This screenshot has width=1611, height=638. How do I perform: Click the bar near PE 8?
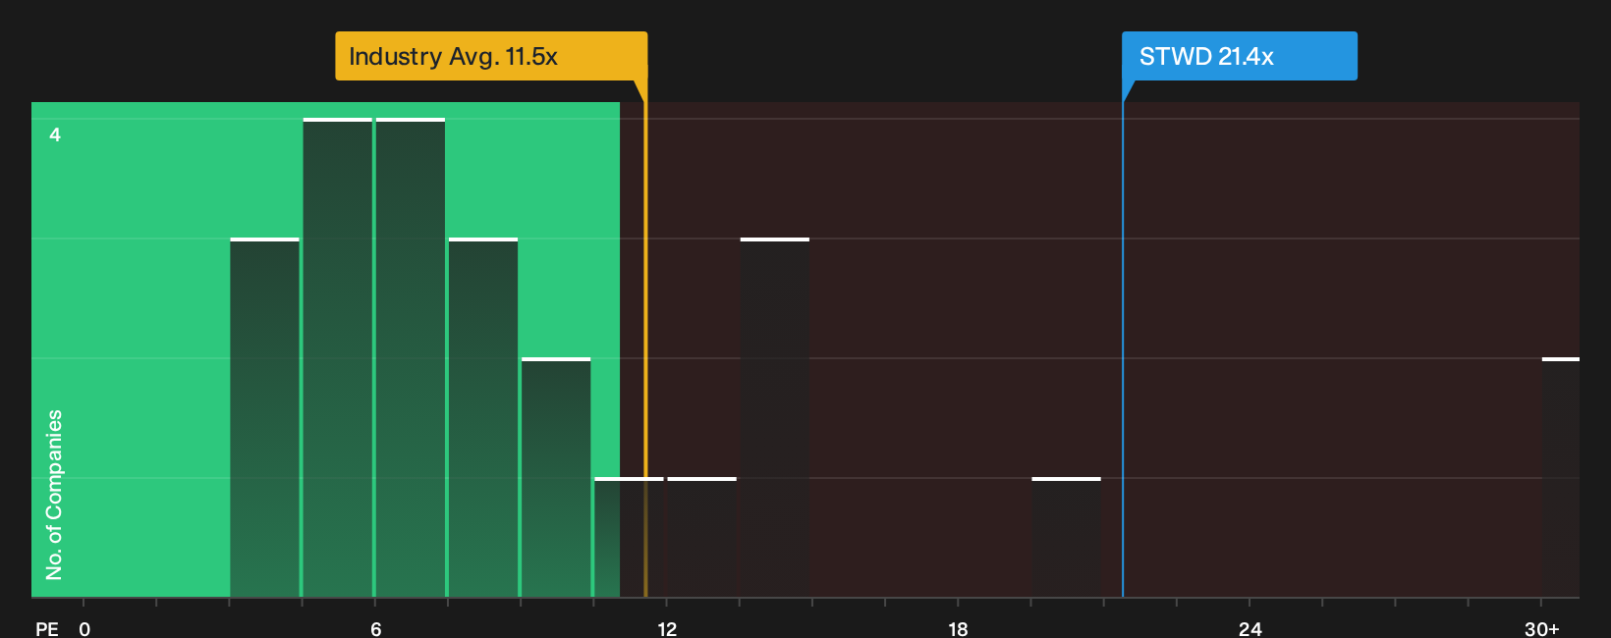pyautogui.click(x=483, y=417)
